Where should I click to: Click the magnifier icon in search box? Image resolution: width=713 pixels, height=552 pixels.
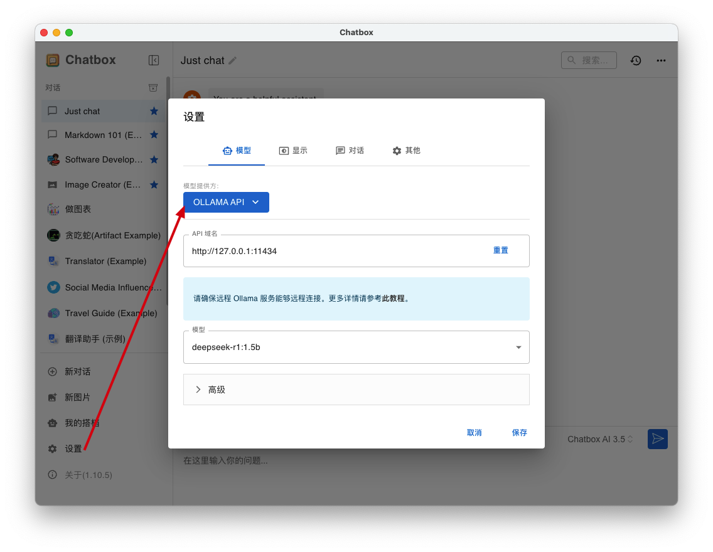pyautogui.click(x=572, y=60)
